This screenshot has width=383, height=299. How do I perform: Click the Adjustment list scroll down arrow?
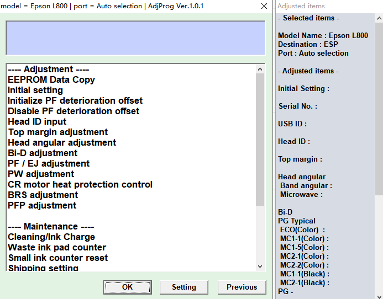coord(260,266)
